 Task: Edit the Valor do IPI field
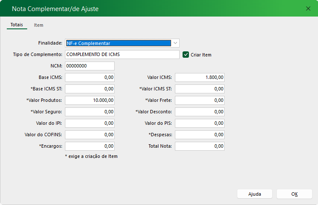90,124
